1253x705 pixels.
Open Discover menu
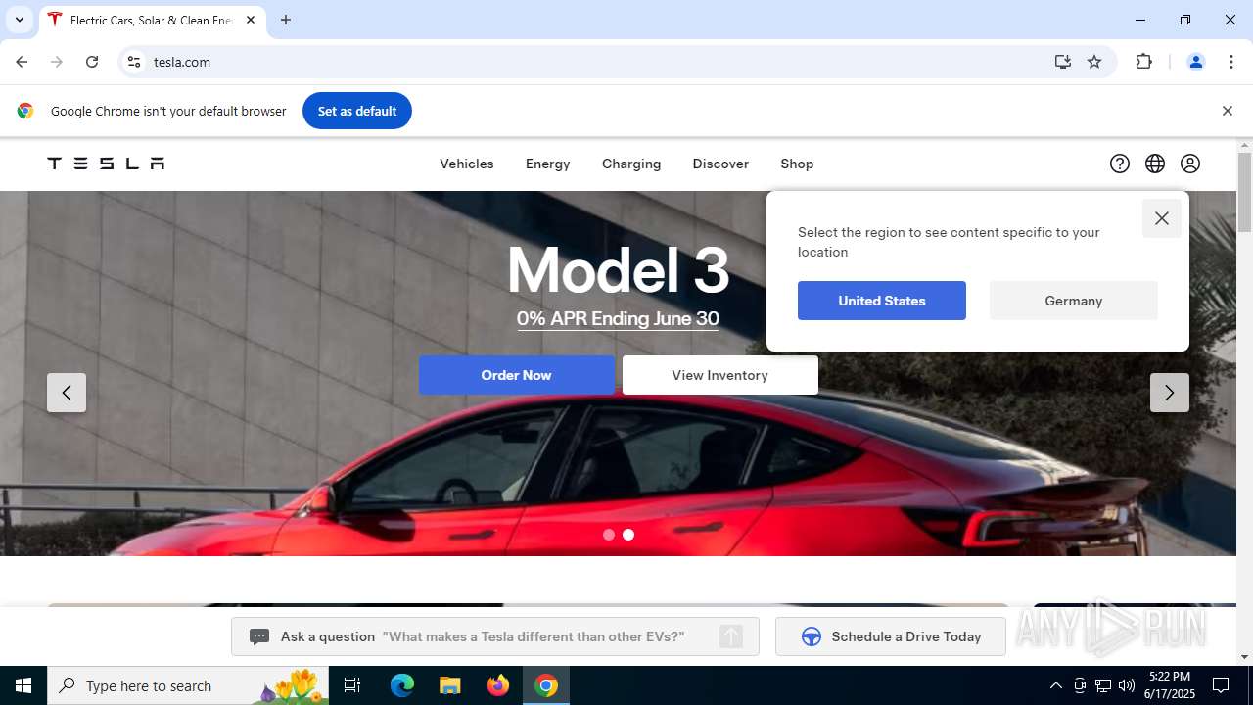tap(720, 164)
